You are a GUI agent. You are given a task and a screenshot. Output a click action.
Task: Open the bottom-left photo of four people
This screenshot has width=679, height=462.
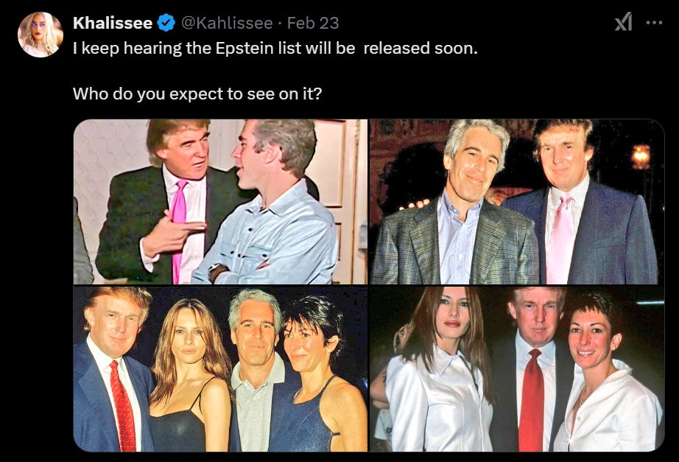[x=220, y=369]
